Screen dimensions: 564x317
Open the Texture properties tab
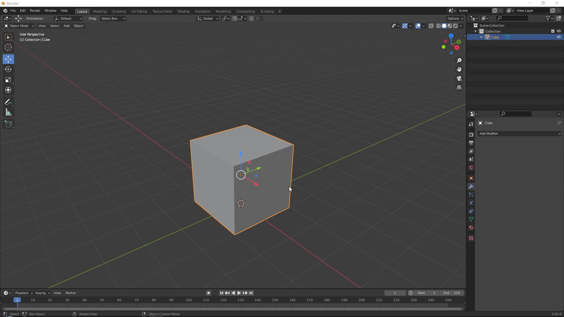pos(471,238)
